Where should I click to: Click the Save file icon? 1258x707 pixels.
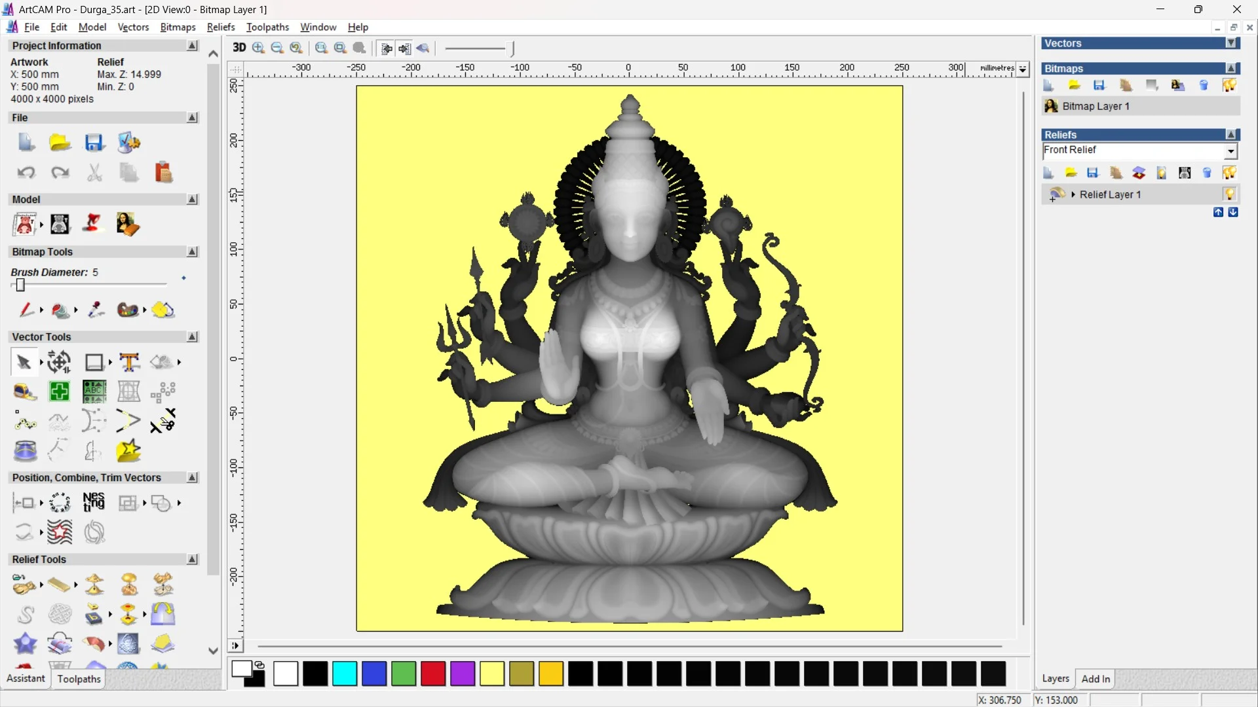point(94,143)
